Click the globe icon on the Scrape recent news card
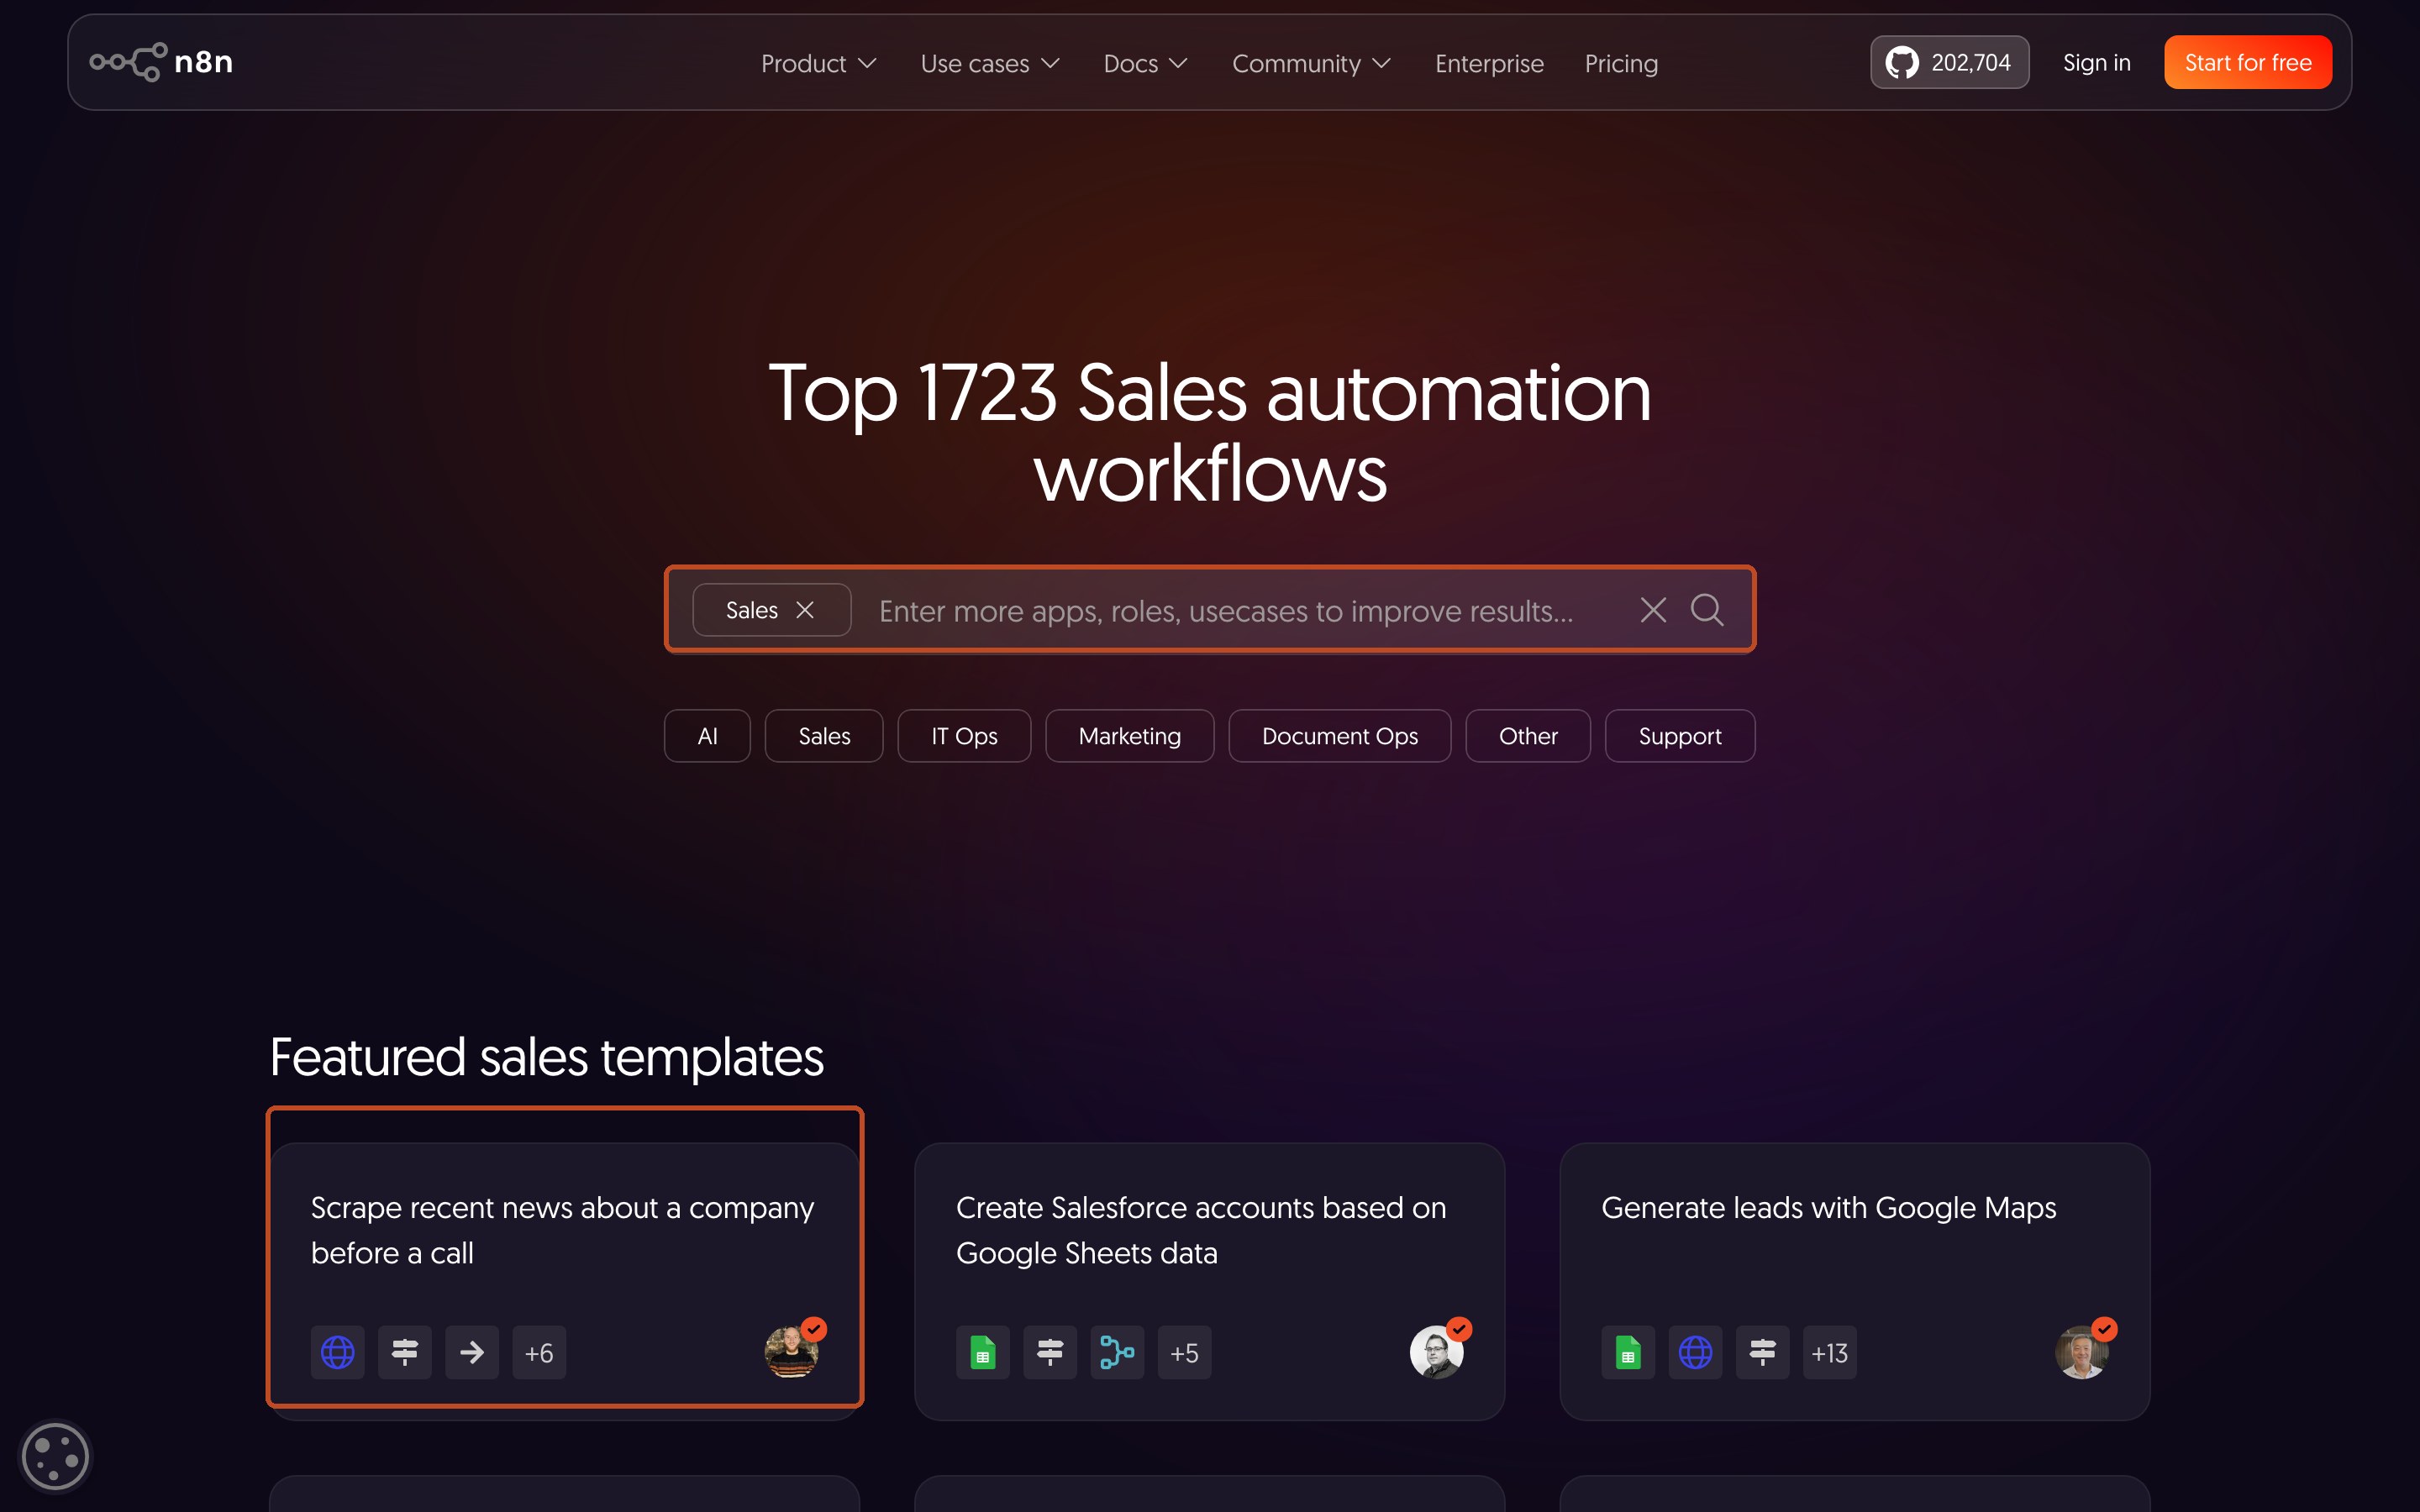2420x1512 pixels. pyautogui.click(x=337, y=1352)
